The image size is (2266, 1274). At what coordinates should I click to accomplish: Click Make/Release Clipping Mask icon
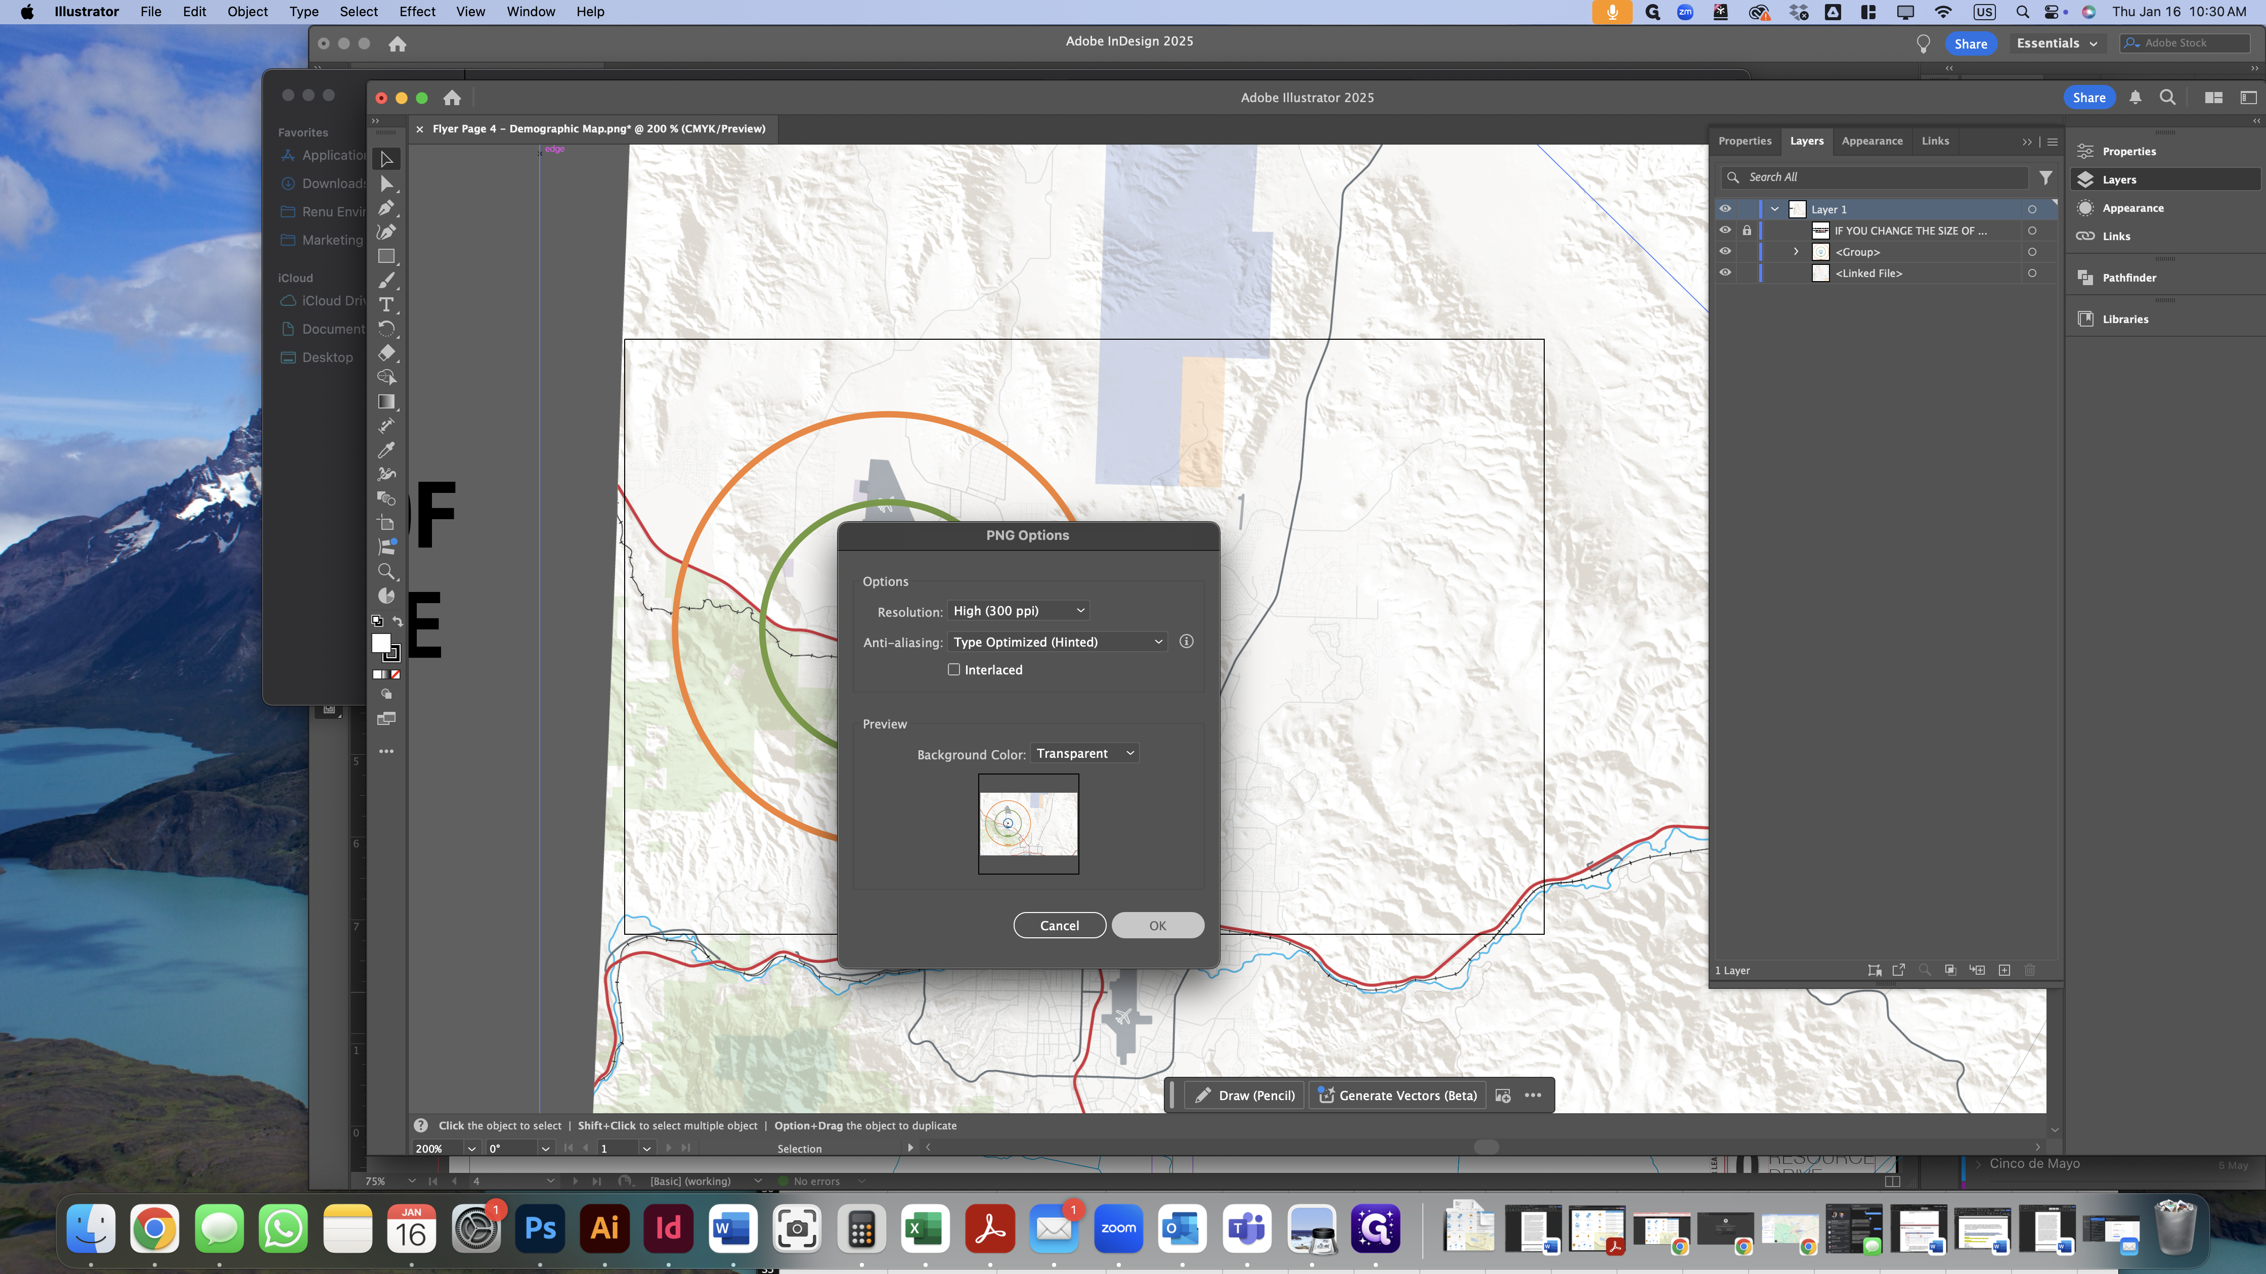[1950, 970]
